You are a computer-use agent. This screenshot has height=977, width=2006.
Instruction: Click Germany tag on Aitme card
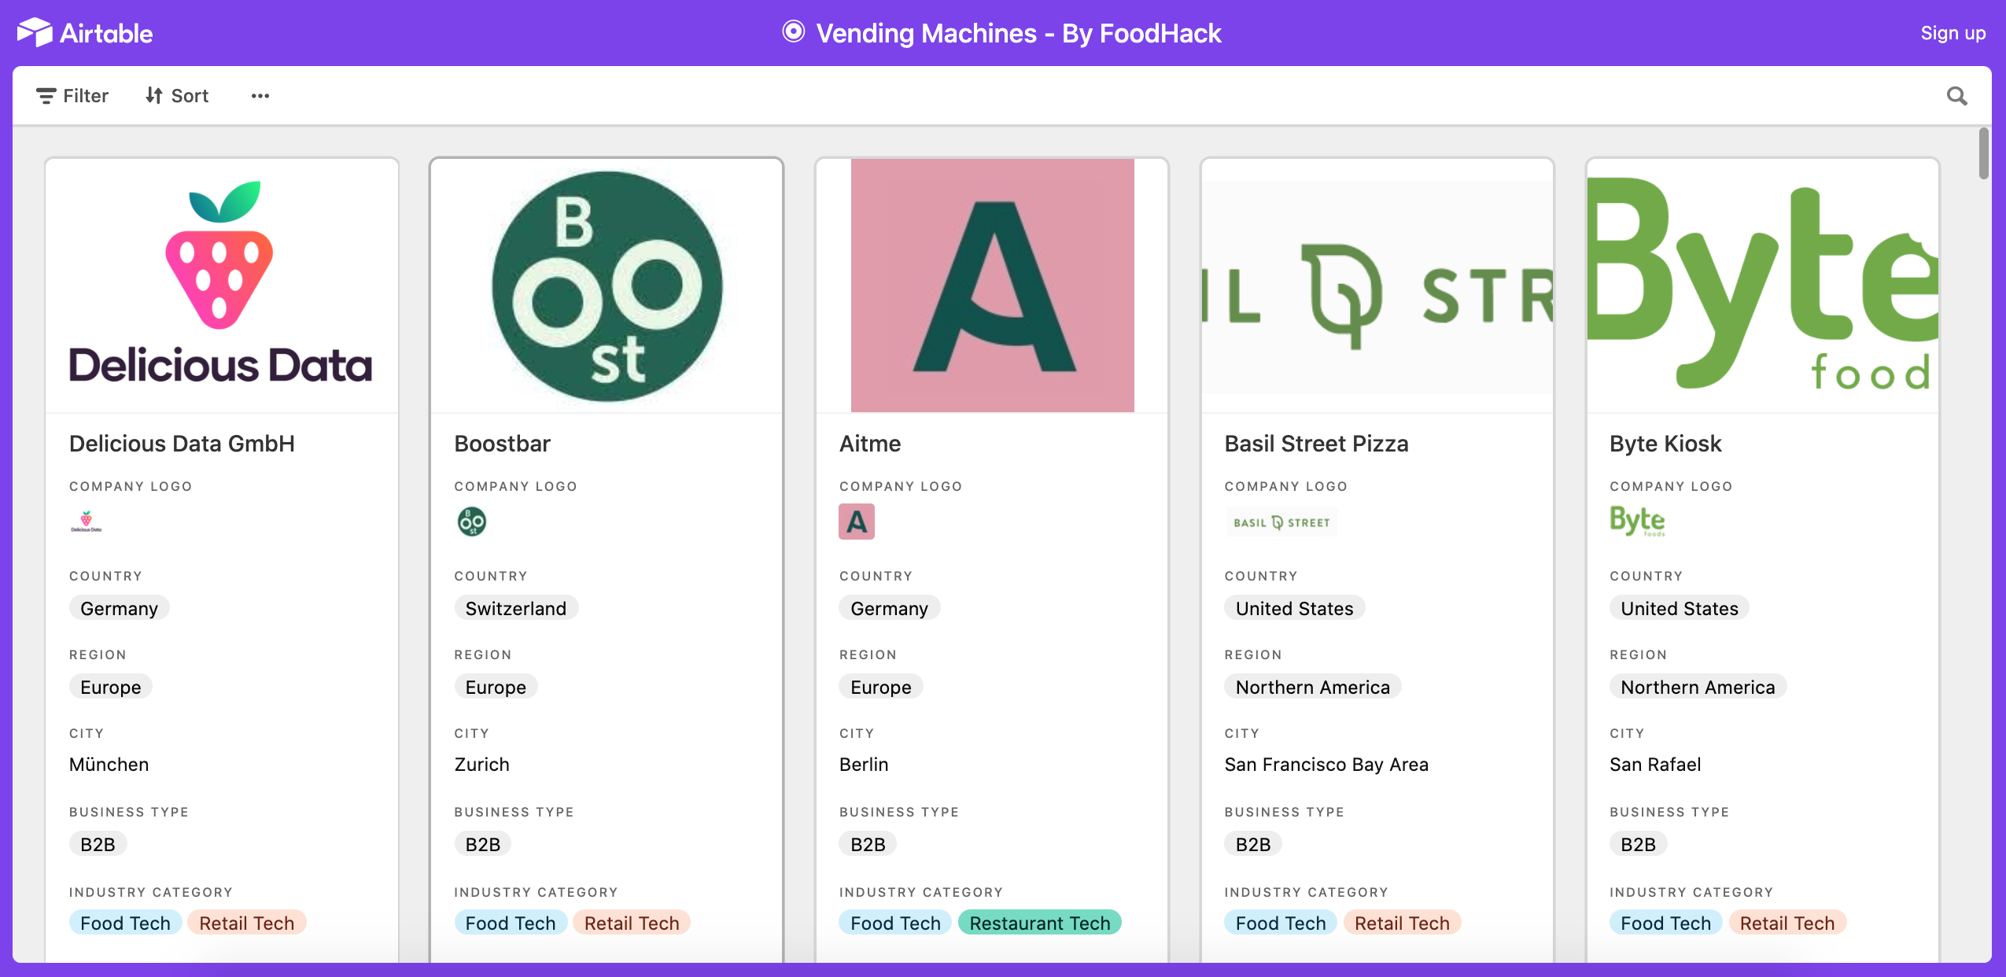click(889, 608)
